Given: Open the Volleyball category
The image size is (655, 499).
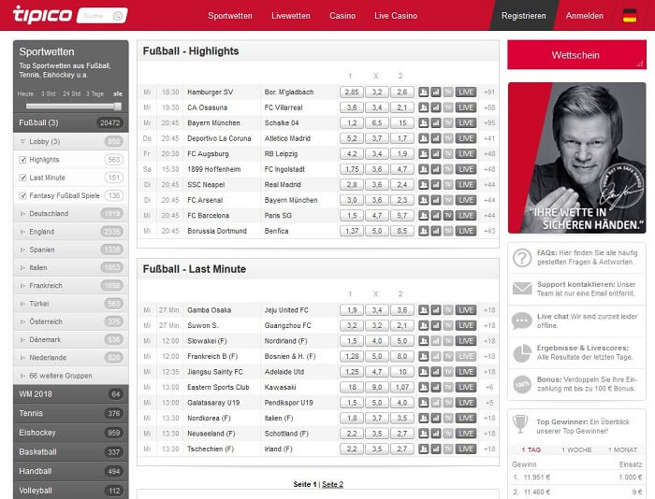Looking at the screenshot, I should 71,491.
